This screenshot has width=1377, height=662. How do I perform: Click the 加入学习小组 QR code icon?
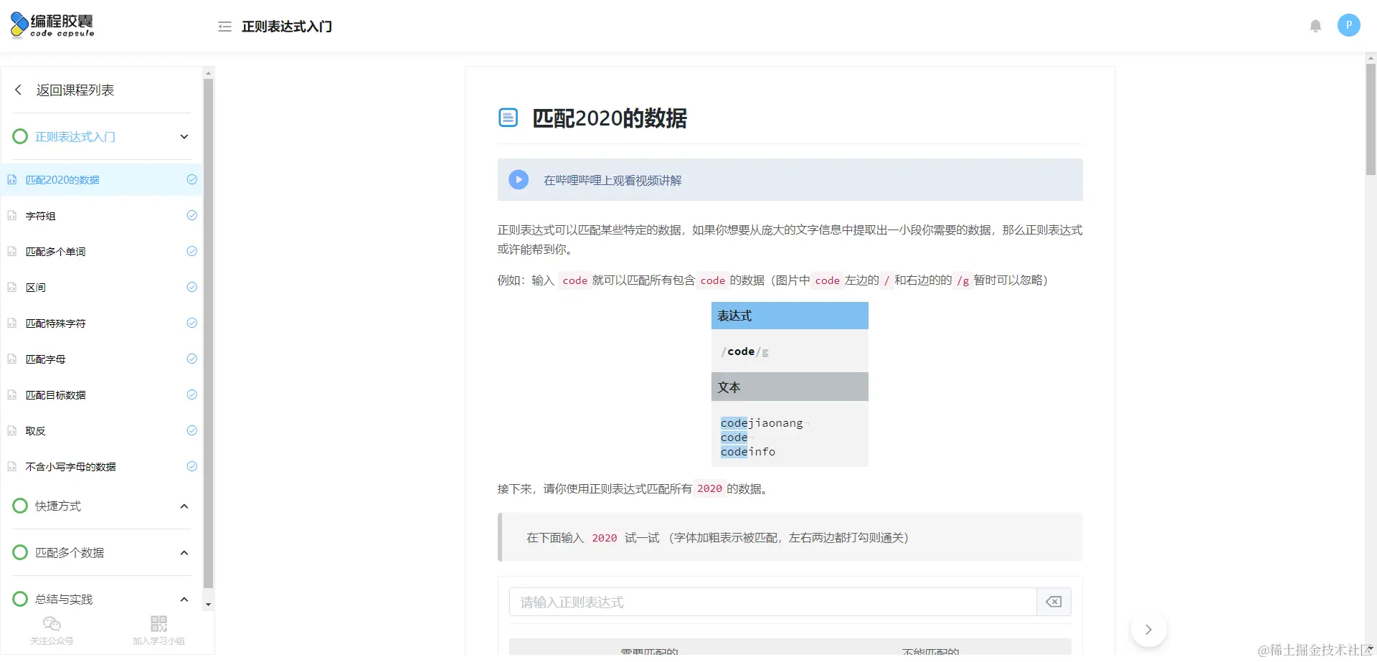(158, 623)
